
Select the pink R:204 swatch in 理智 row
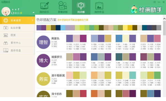157,38
